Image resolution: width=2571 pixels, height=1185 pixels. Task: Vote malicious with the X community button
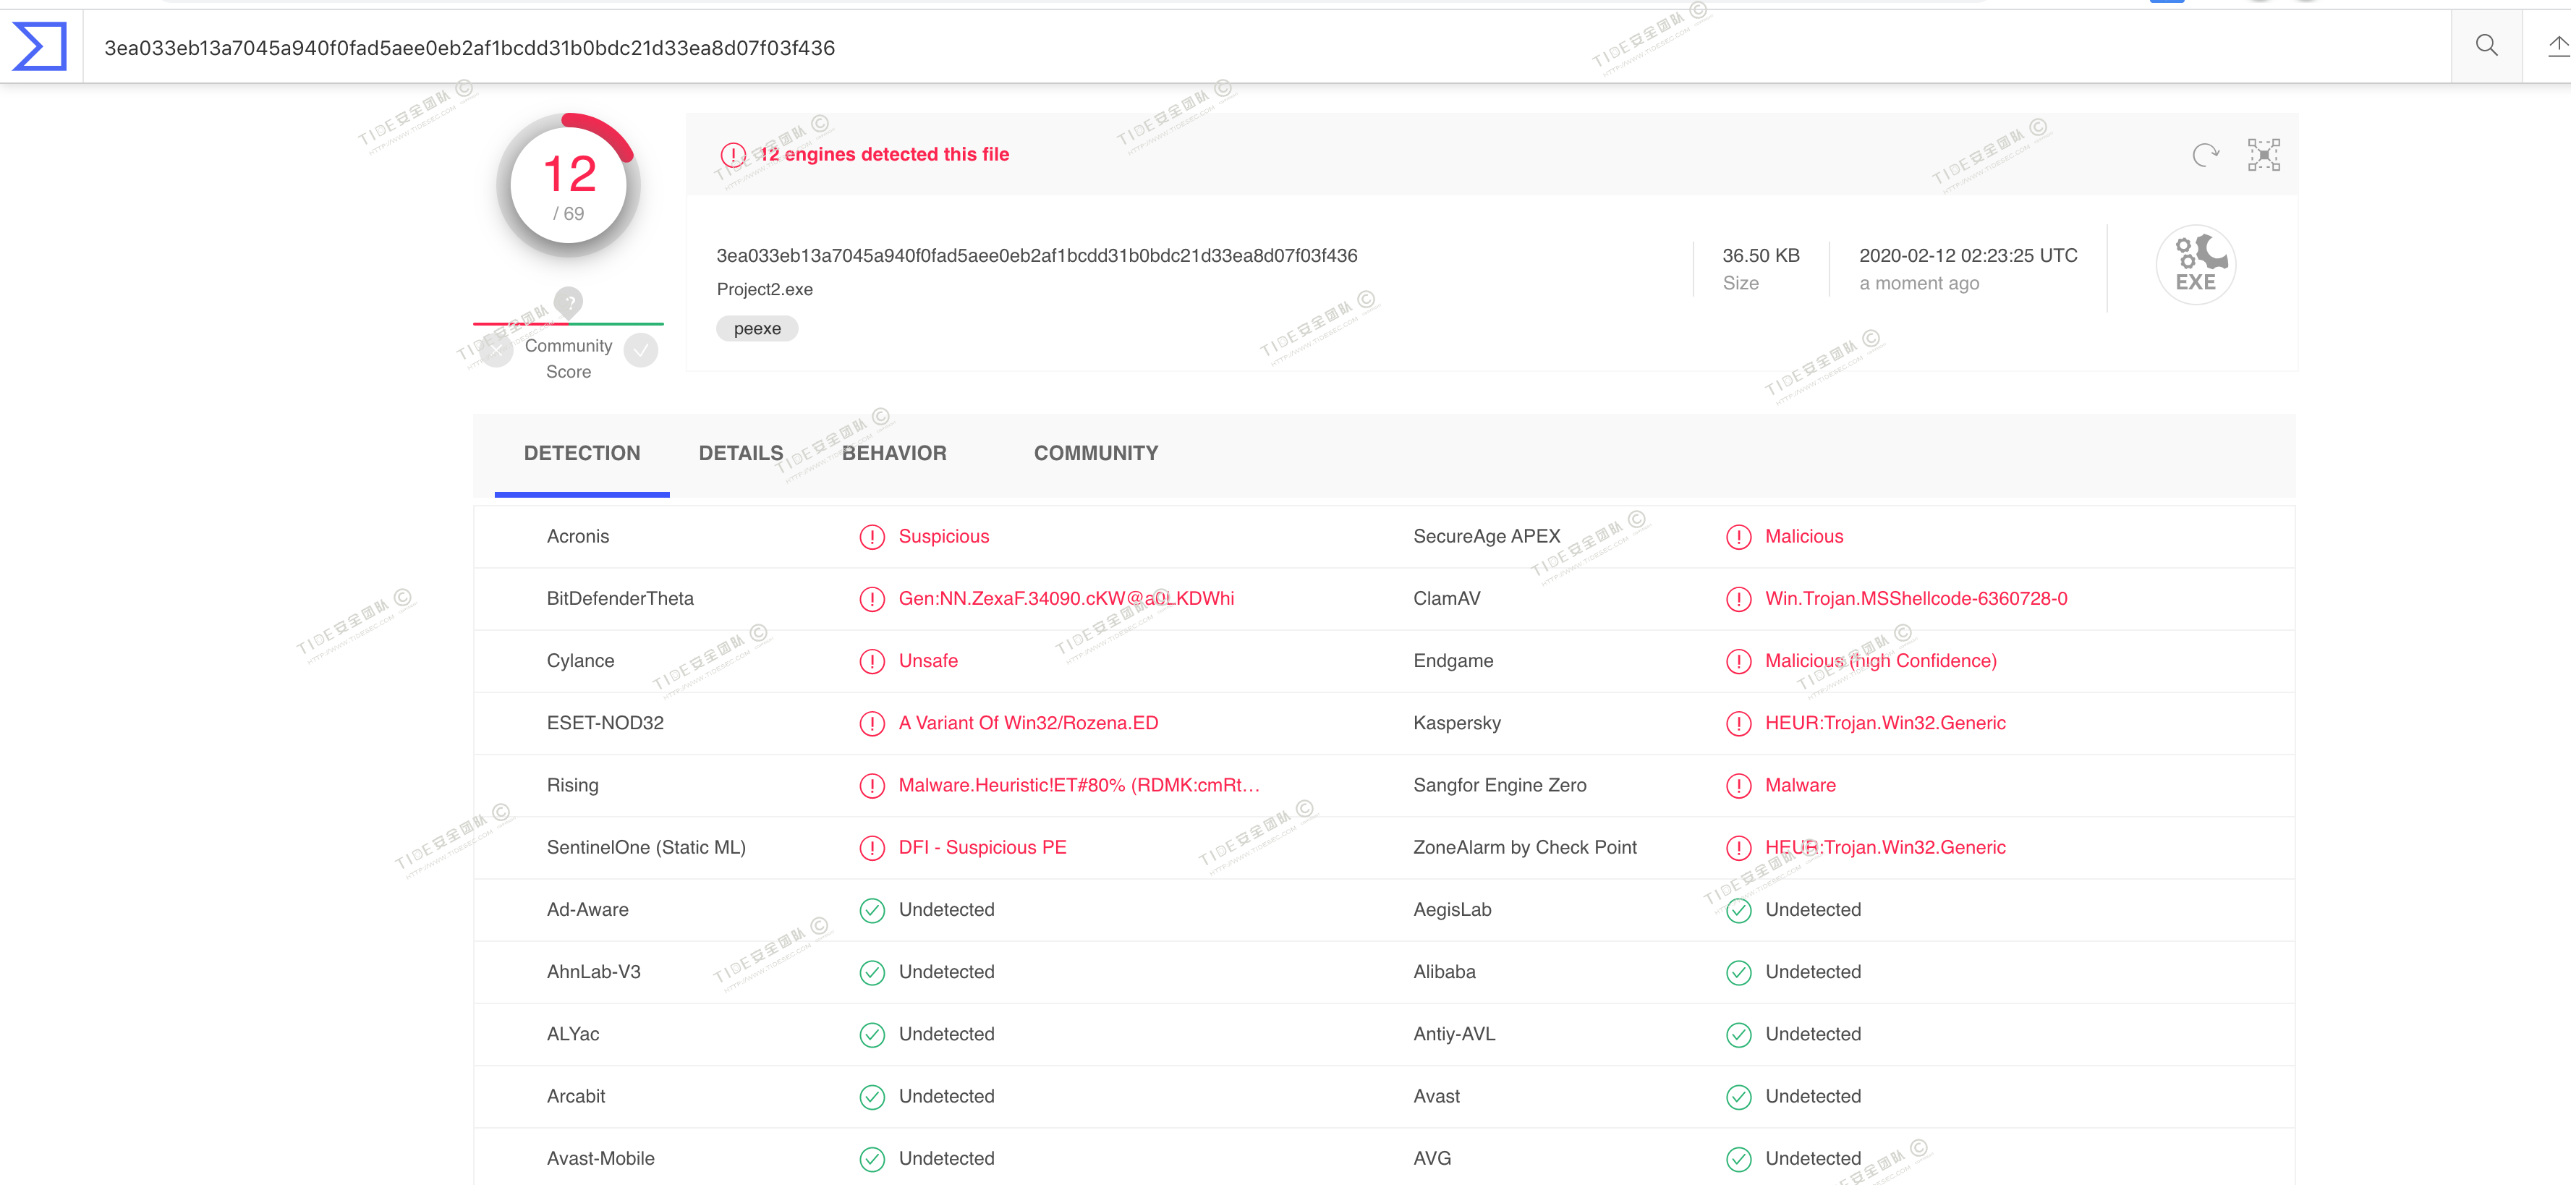coord(496,350)
